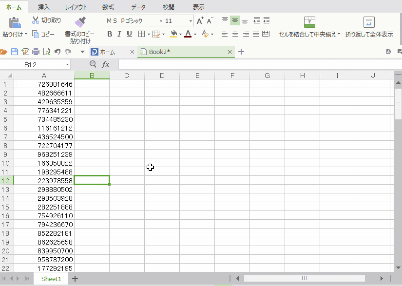Open the 挿入 ribbon tab

point(43,7)
